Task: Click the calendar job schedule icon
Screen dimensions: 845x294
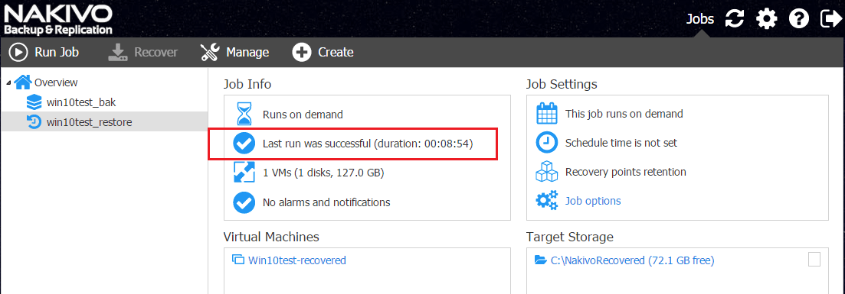Action: pos(546,114)
